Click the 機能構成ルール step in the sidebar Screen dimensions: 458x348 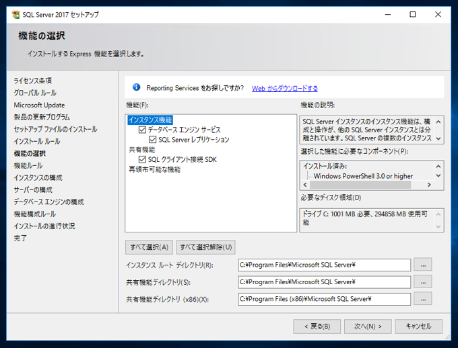[x=35, y=214]
